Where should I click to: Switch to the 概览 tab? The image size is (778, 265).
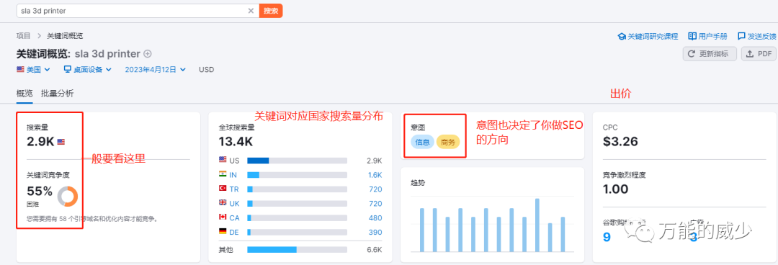coord(24,93)
